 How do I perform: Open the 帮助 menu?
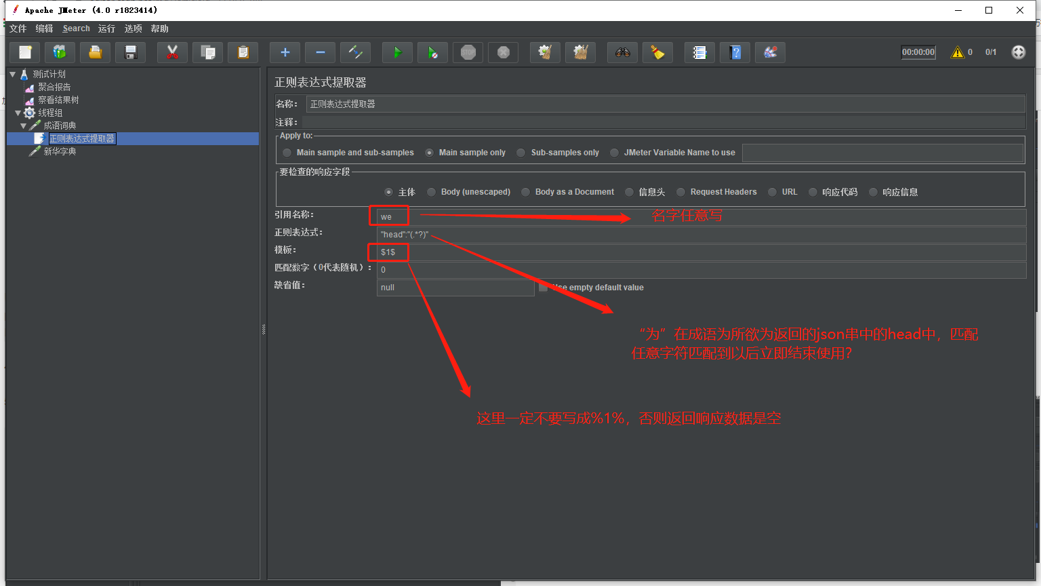pos(159,28)
